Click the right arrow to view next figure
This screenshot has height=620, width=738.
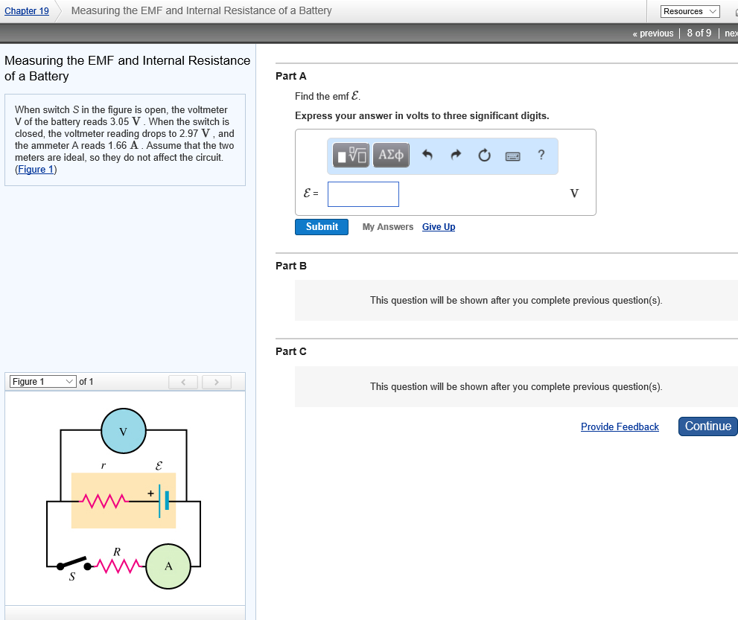coord(216,381)
